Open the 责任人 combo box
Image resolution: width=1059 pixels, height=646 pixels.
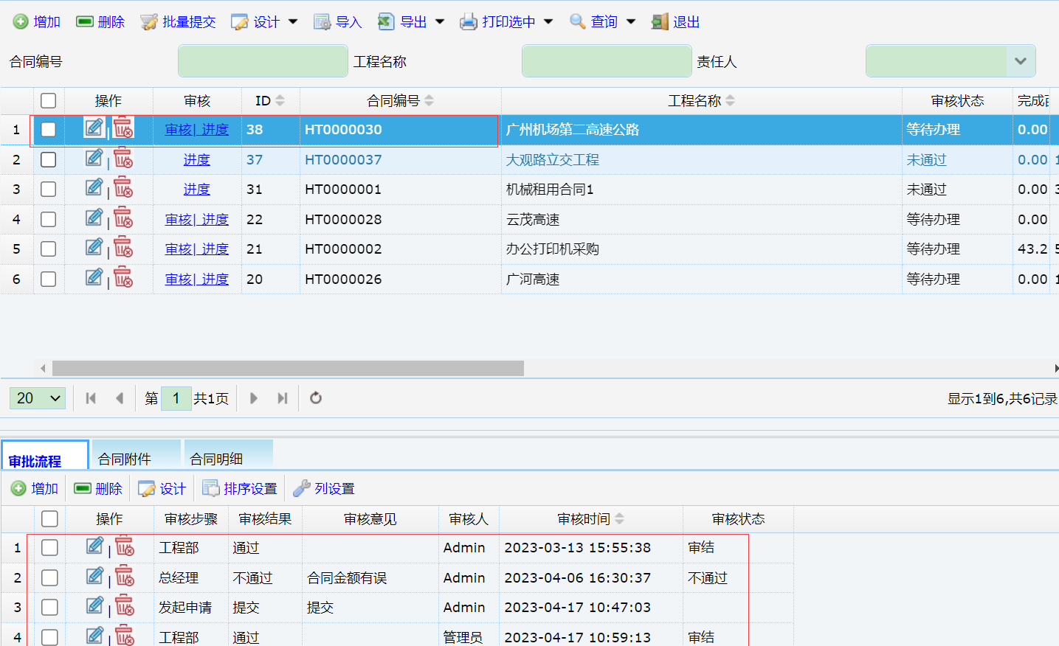1021,61
